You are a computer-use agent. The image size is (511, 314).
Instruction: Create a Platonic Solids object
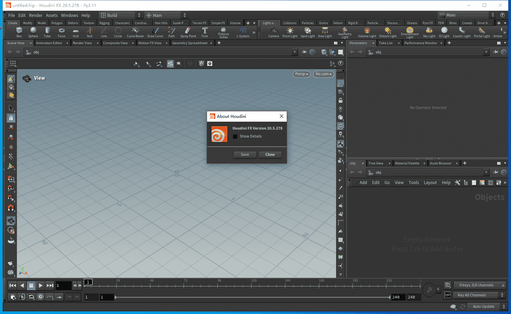[x=223, y=33]
